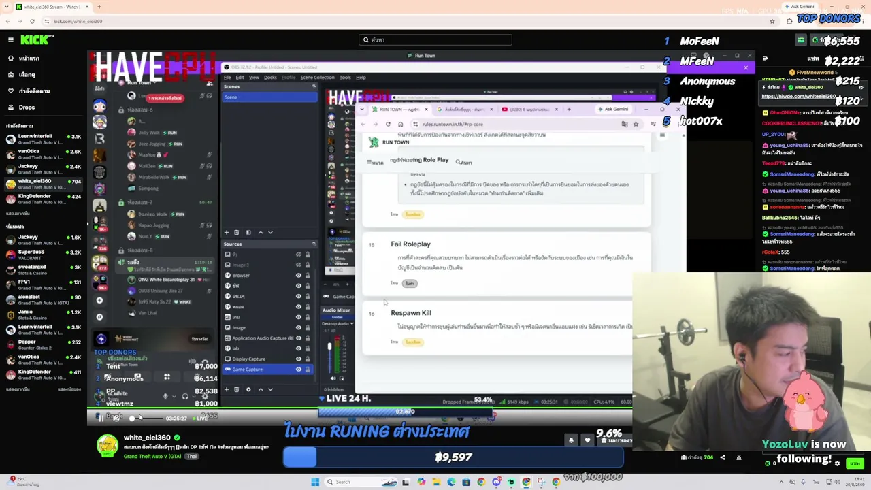Viewport: 871px width, 490px height.
Task: Collapse the Kick sidebar with the hamburger menu
Action: click(10, 40)
